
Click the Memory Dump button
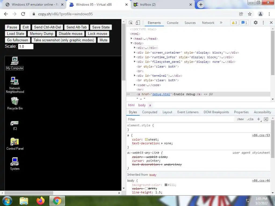(x=41, y=34)
